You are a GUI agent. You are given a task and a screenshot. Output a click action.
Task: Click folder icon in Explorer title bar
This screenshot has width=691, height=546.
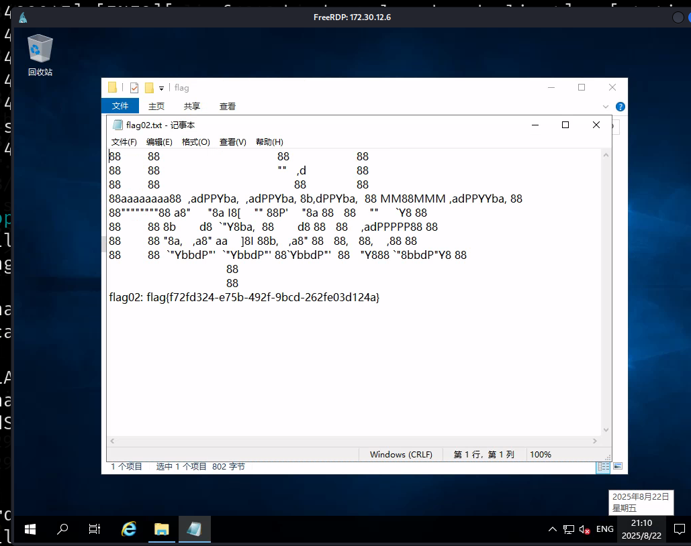[x=112, y=88]
